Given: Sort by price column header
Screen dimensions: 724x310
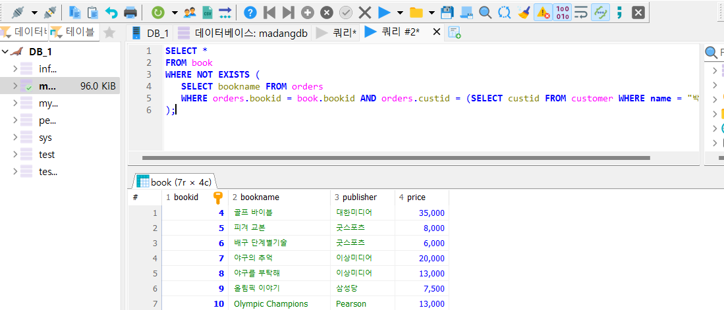Looking at the screenshot, I should (422, 197).
